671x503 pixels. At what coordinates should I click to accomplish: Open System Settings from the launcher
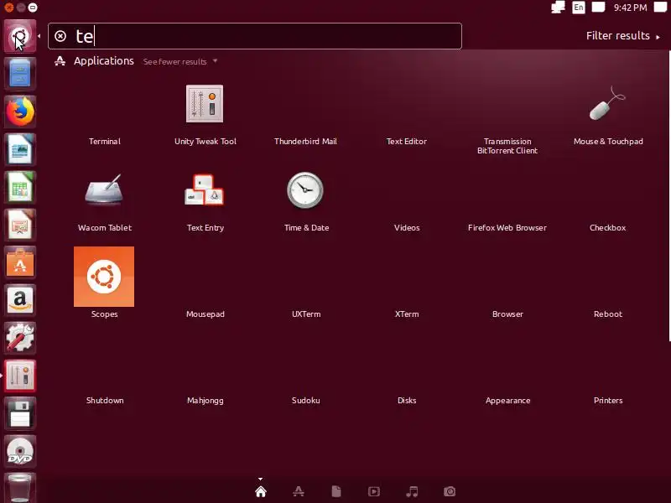20,337
